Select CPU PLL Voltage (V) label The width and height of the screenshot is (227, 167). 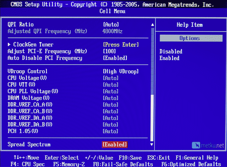[x=33, y=91]
